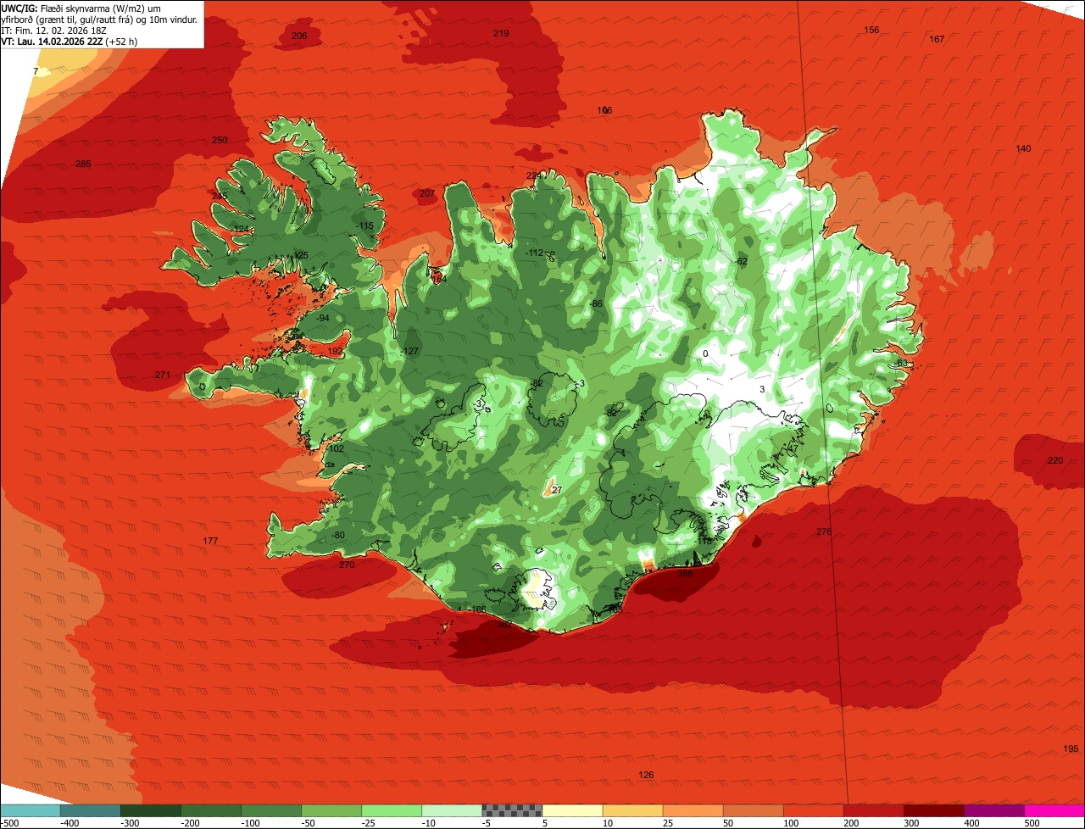Click the value 195 in the southeast corner

(1071, 748)
